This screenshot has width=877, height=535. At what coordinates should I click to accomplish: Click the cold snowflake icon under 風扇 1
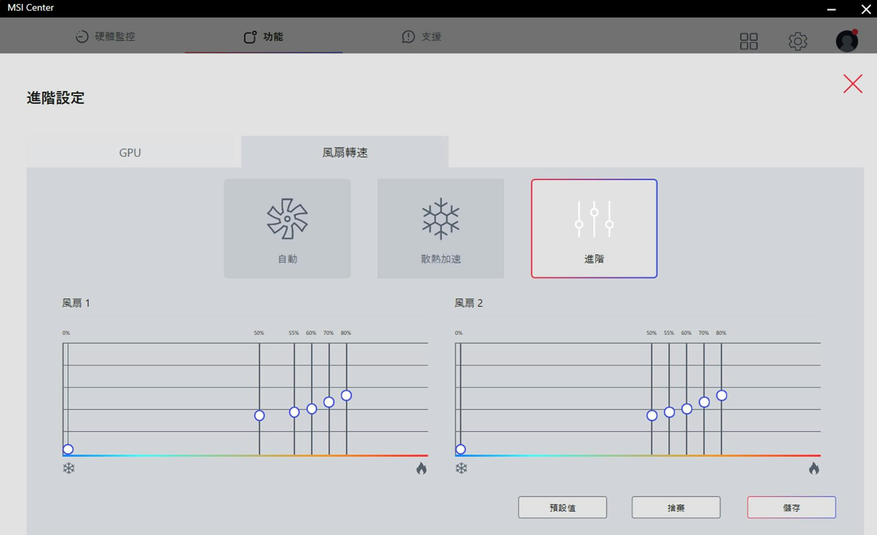click(x=69, y=468)
